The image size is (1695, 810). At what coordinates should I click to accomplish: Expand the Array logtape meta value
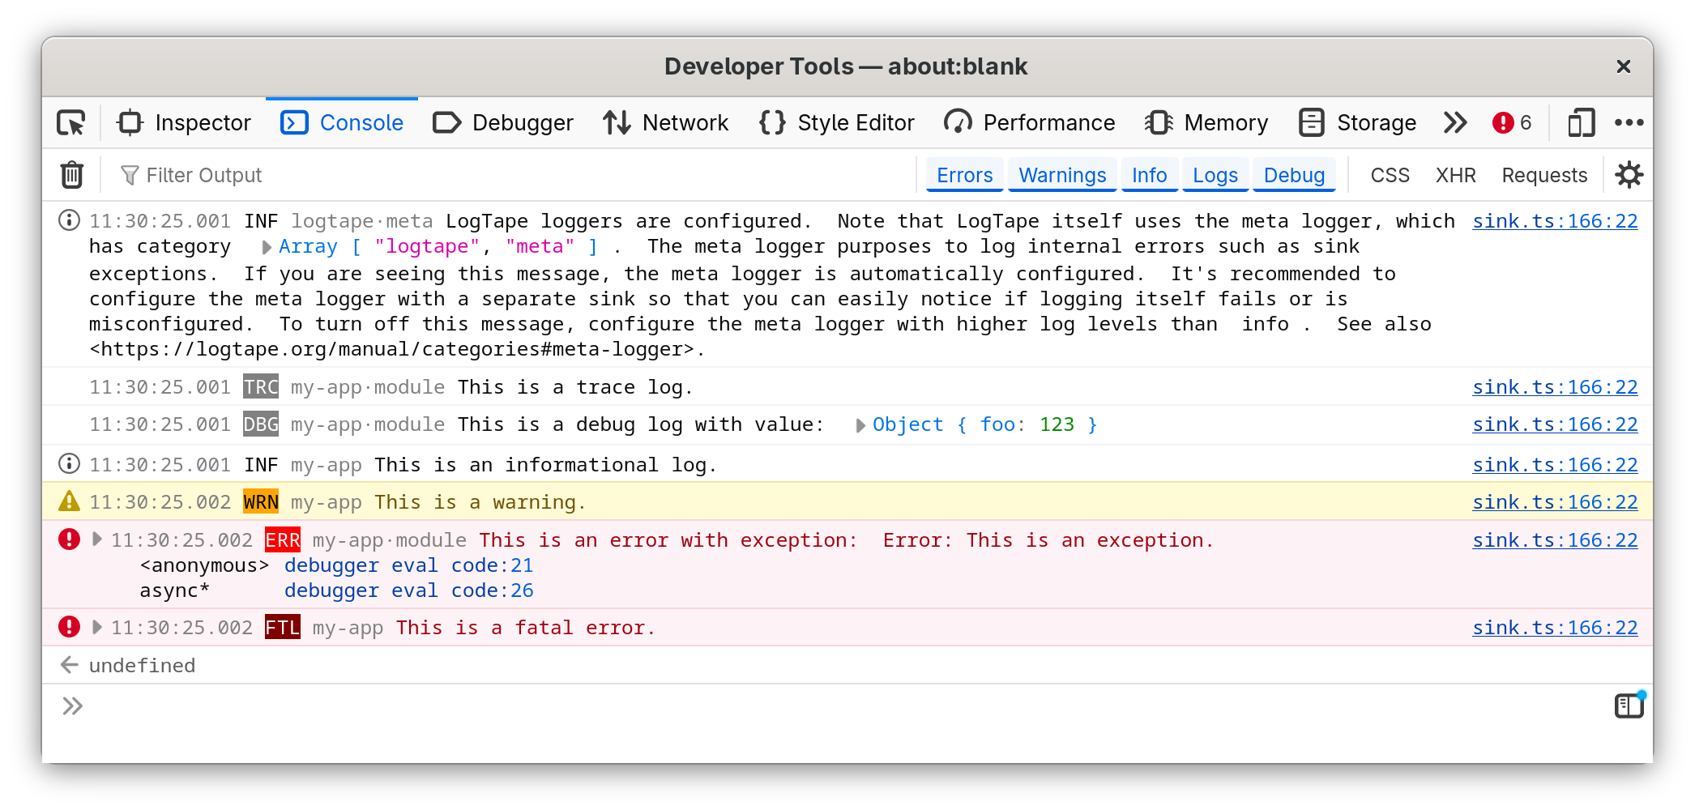[266, 247]
